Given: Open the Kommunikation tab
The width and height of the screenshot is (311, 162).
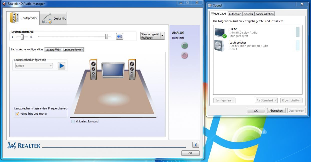Looking at the screenshot, I should 264,14.
